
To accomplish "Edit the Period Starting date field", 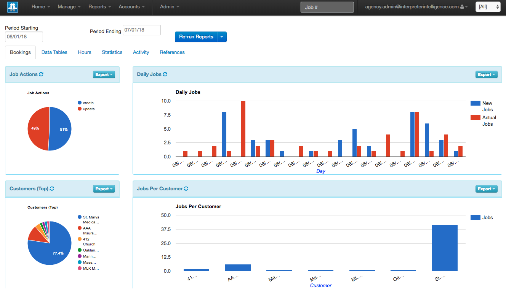I will click(x=24, y=37).
